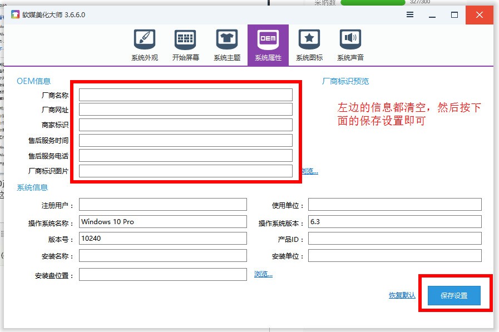Switch to the 系统属性 tab
This screenshot has height=332, width=499.
(x=268, y=44)
